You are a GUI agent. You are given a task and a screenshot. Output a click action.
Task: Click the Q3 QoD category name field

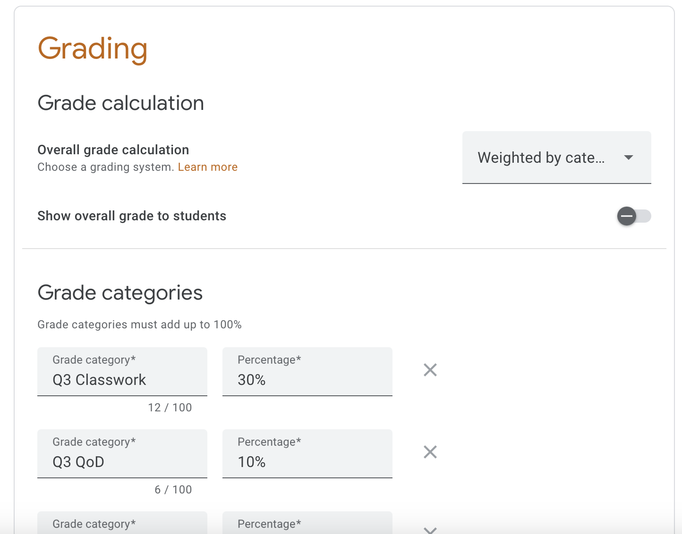point(122,462)
